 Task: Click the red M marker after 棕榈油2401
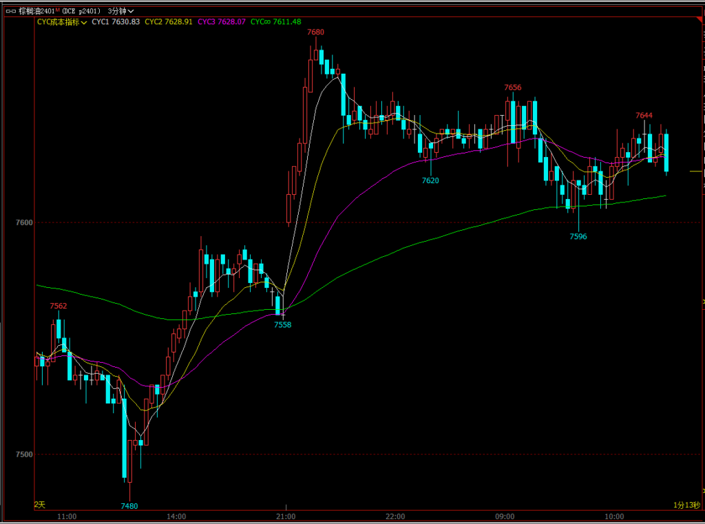(x=58, y=10)
